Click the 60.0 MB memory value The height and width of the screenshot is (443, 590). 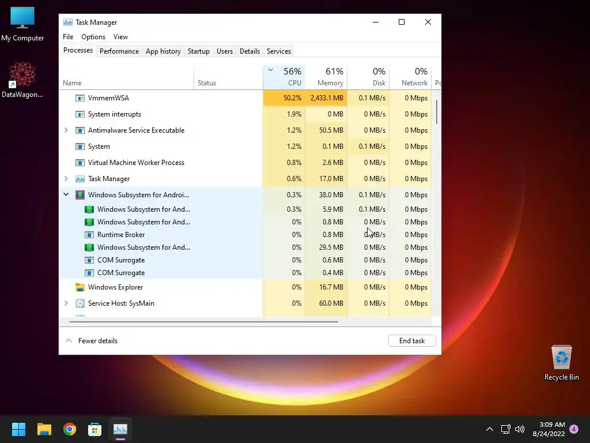click(331, 303)
